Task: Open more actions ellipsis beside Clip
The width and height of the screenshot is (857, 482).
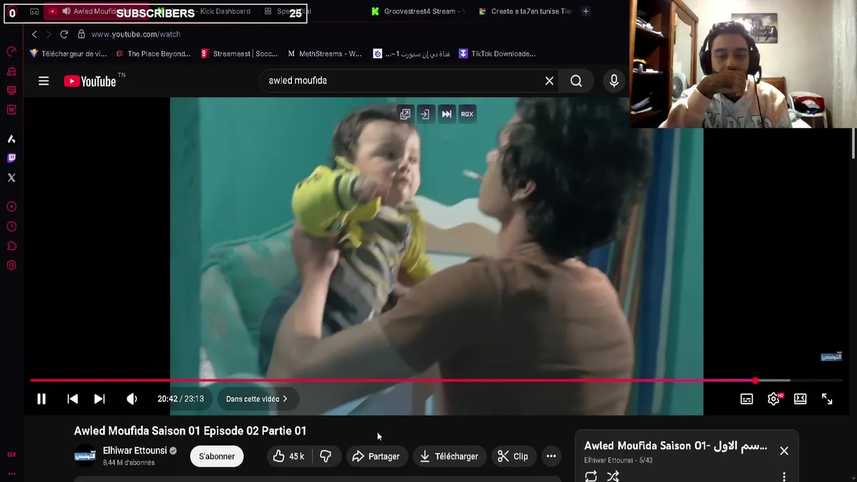Action: [551, 457]
